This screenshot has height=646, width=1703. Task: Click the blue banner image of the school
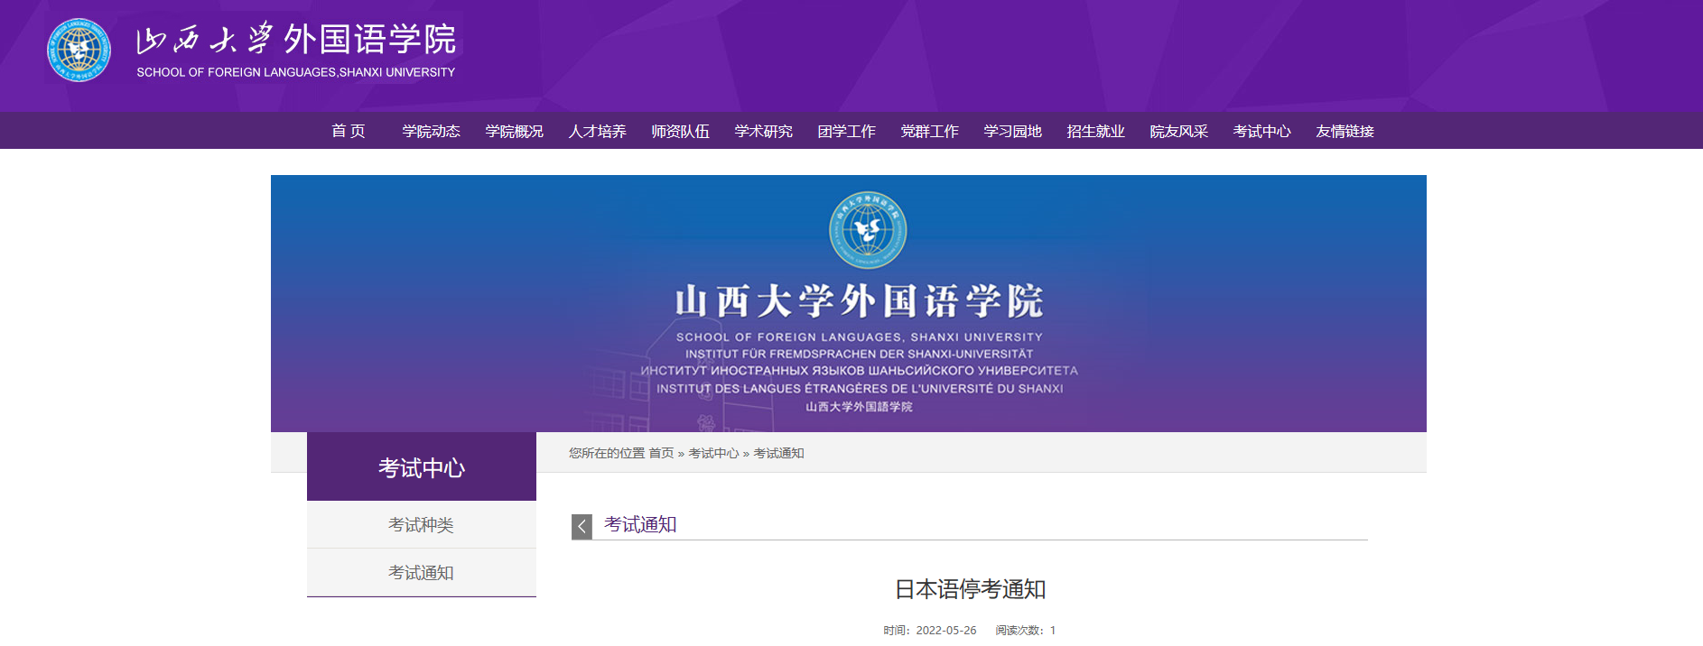849,303
